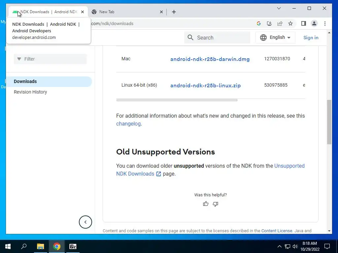
Task: Download android-ndk-r25b-darwin.dmg
Action: 210,59
